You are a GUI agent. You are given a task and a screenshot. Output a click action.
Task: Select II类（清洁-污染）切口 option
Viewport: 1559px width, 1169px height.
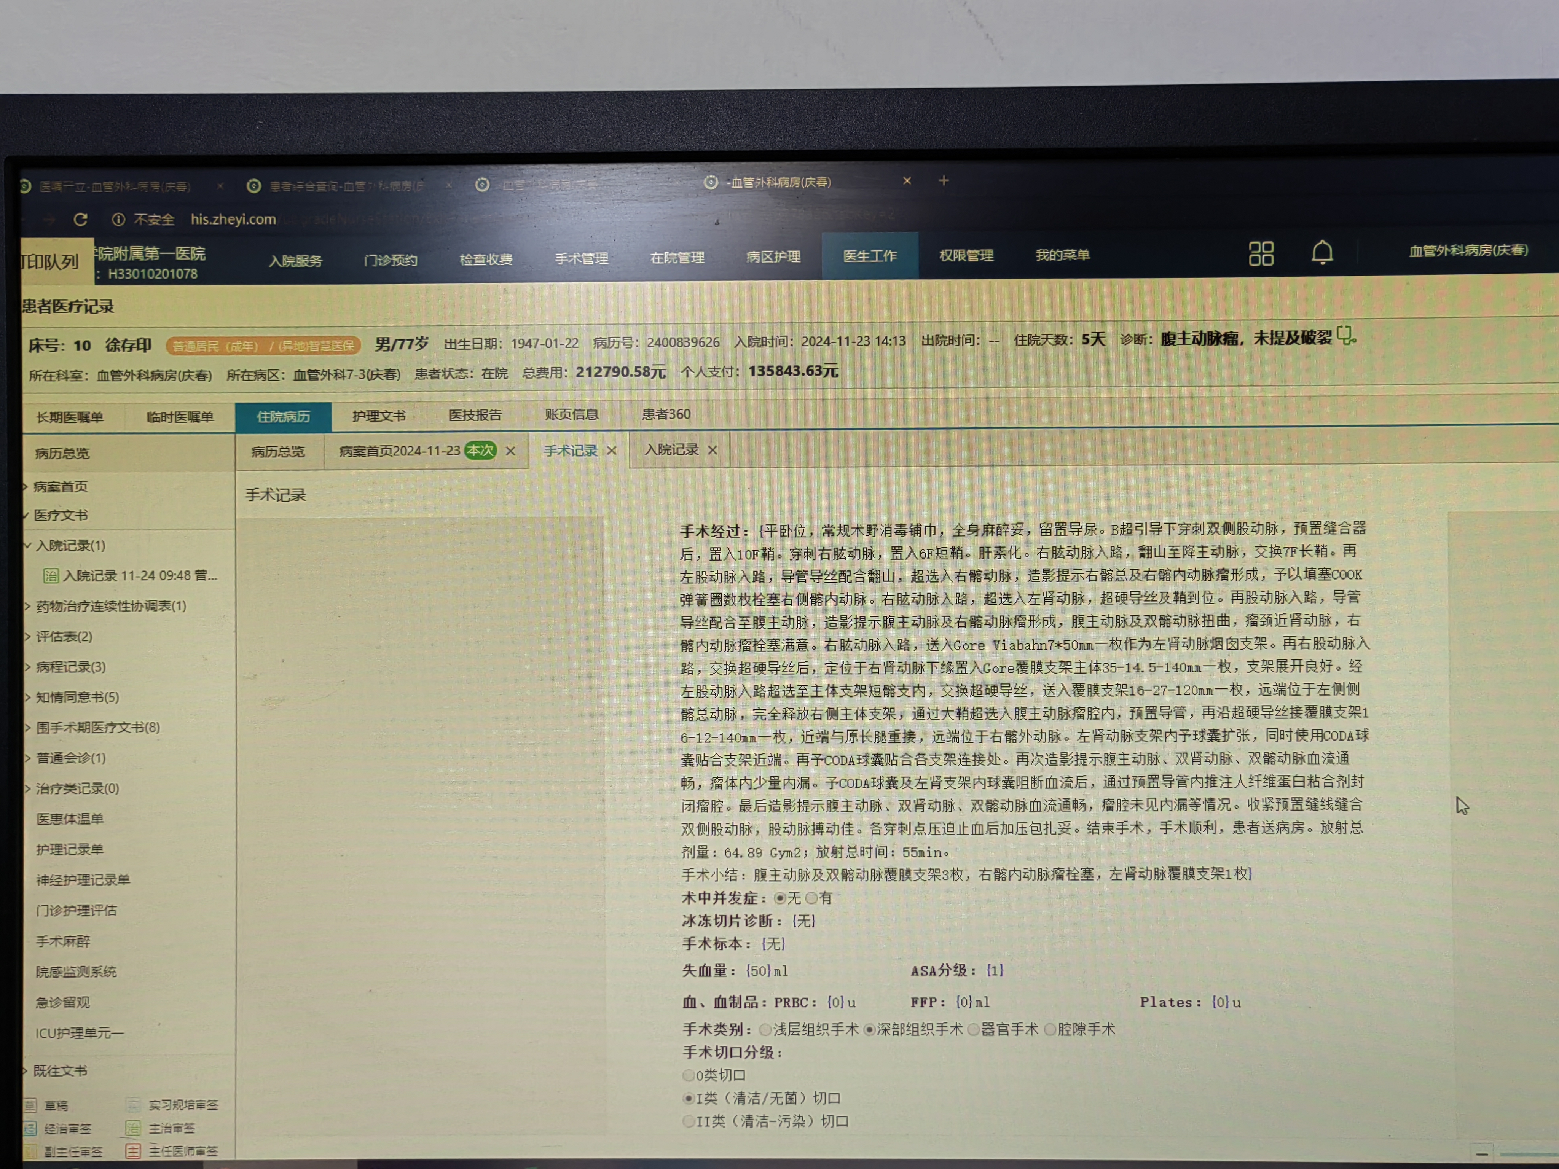[689, 1121]
